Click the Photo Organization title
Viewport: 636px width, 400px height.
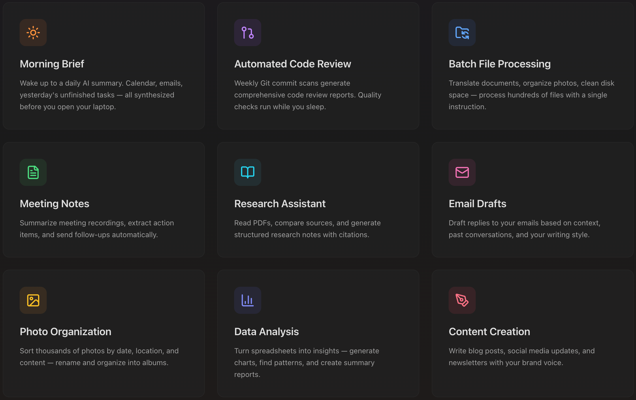click(x=65, y=332)
